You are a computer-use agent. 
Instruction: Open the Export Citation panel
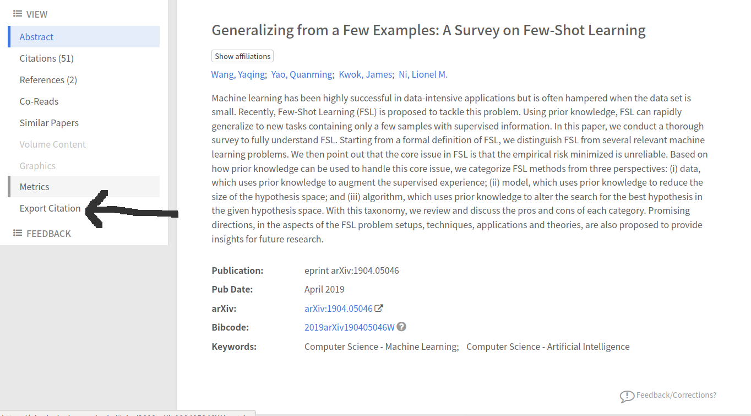[x=50, y=208]
